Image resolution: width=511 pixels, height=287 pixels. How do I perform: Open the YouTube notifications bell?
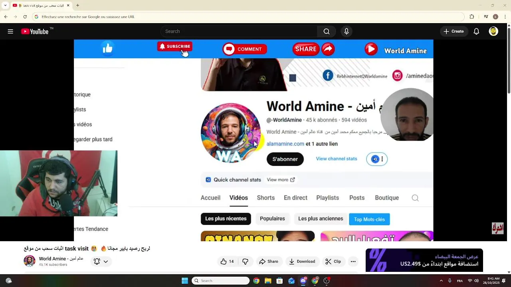coord(476,31)
